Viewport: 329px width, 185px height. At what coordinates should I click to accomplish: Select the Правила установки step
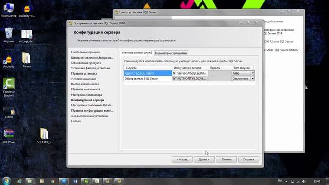[84, 73]
